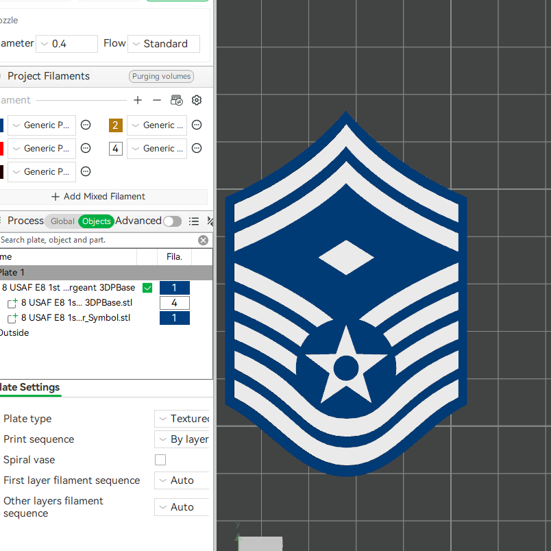Change filament 4 for 3DPBase.stl part

[175, 303]
